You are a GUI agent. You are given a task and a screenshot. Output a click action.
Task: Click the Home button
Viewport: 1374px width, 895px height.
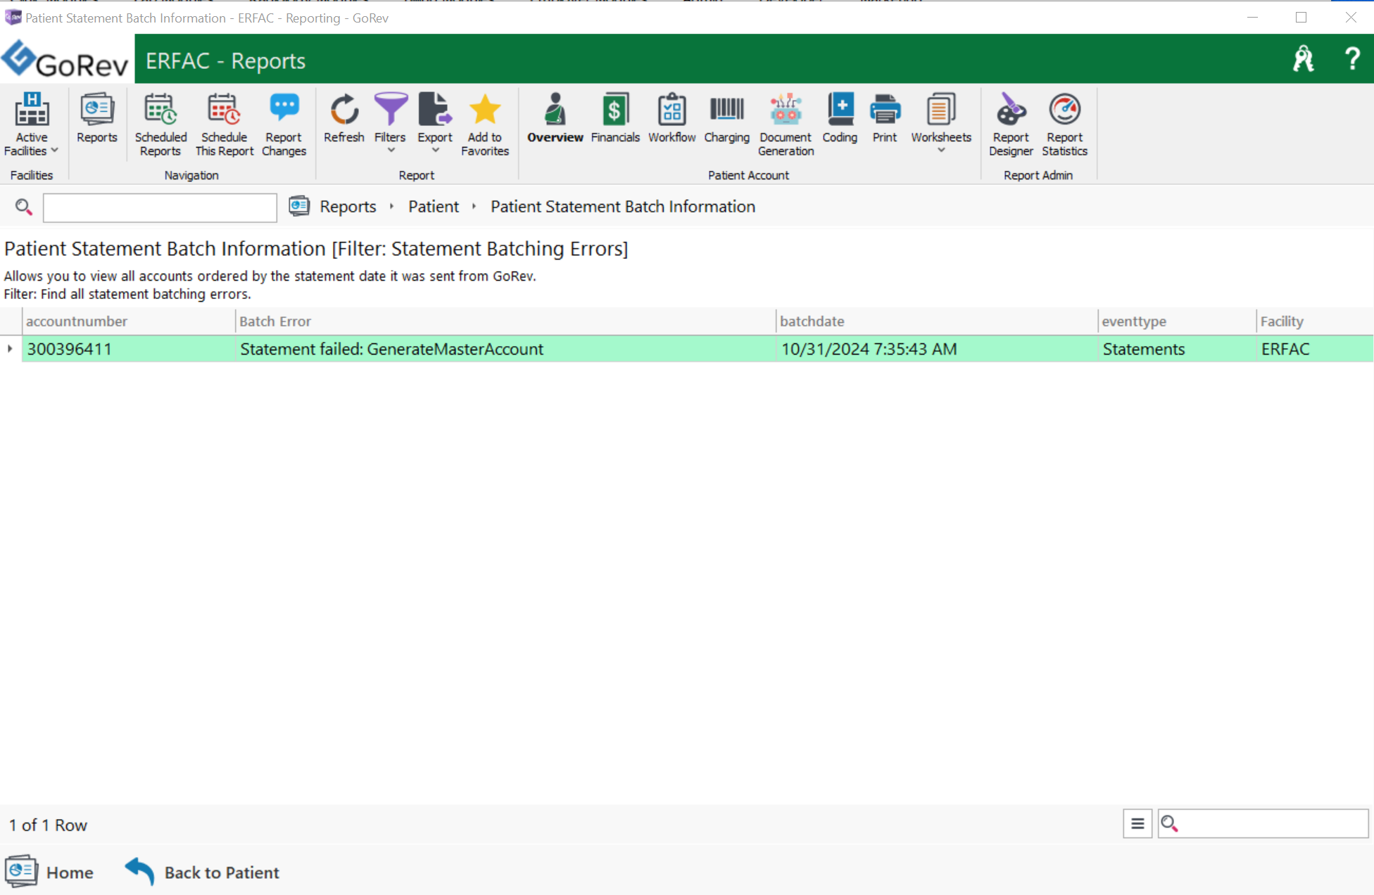pos(50,872)
